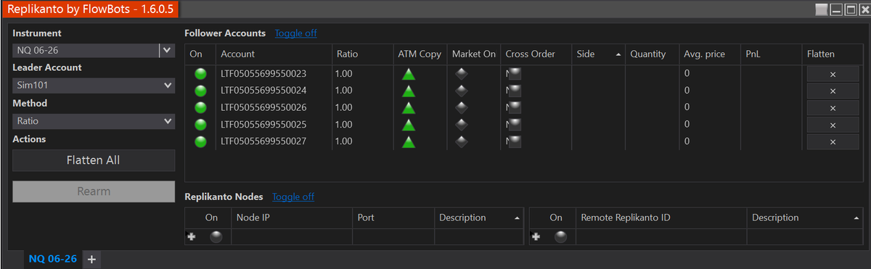Click the empty Node IP input cell
This screenshot has height=269, width=871.
(292, 236)
